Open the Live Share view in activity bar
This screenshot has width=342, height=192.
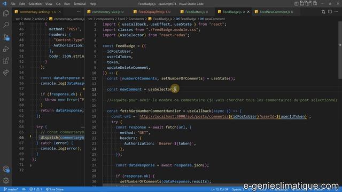click(6, 73)
